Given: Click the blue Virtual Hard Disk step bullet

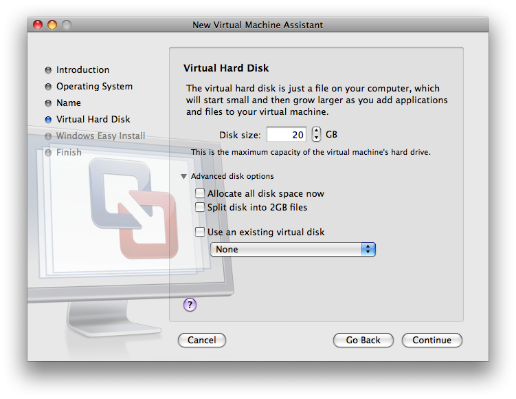Looking at the screenshot, I should [48, 119].
